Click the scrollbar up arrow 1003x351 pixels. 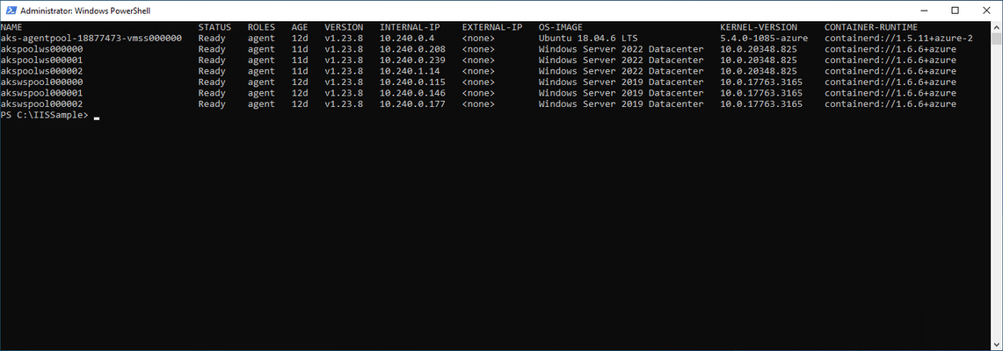coord(997,26)
